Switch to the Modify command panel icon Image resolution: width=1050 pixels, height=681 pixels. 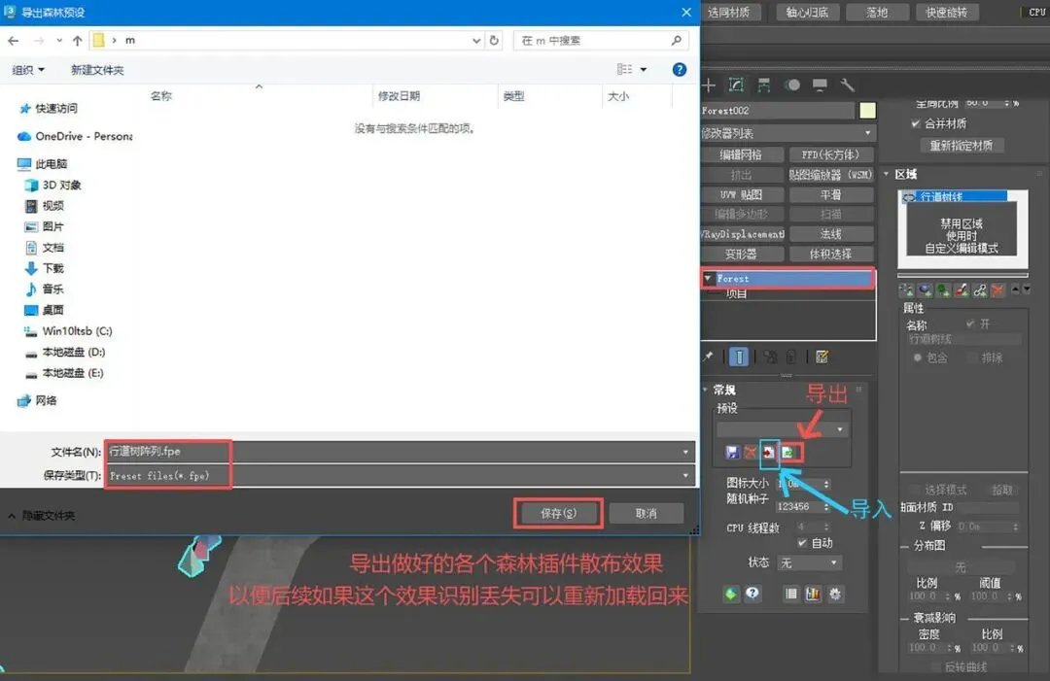coord(736,85)
